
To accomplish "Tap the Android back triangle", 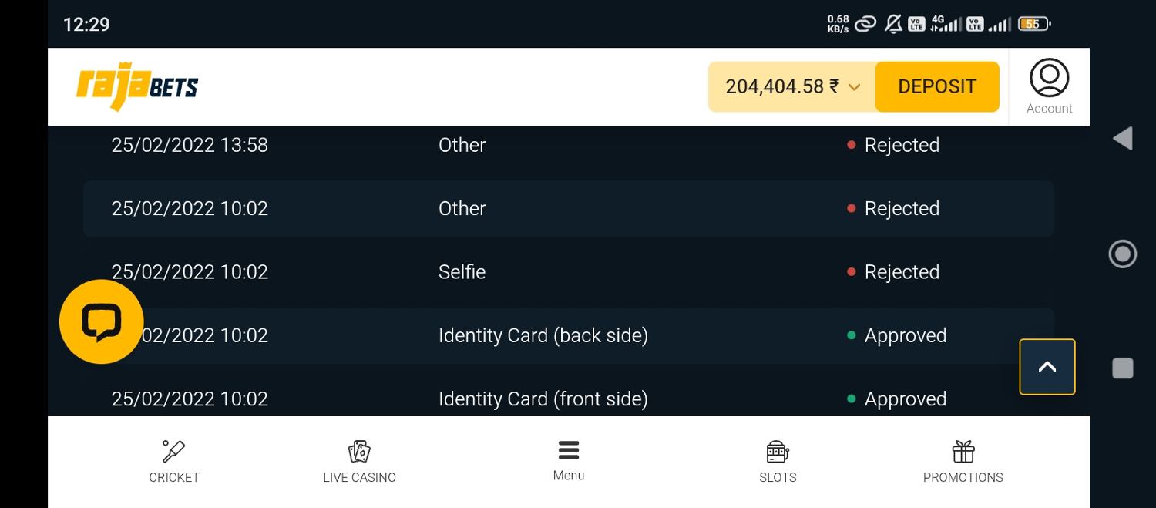I will click(1123, 139).
